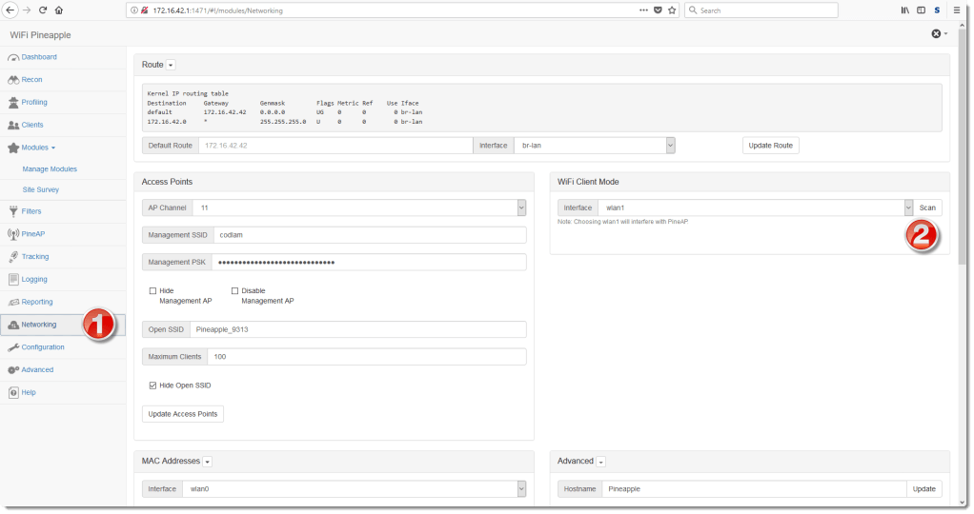Click the Recon binoculars icon
The width and height of the screenshot is (974, 514).
(13, 80)
